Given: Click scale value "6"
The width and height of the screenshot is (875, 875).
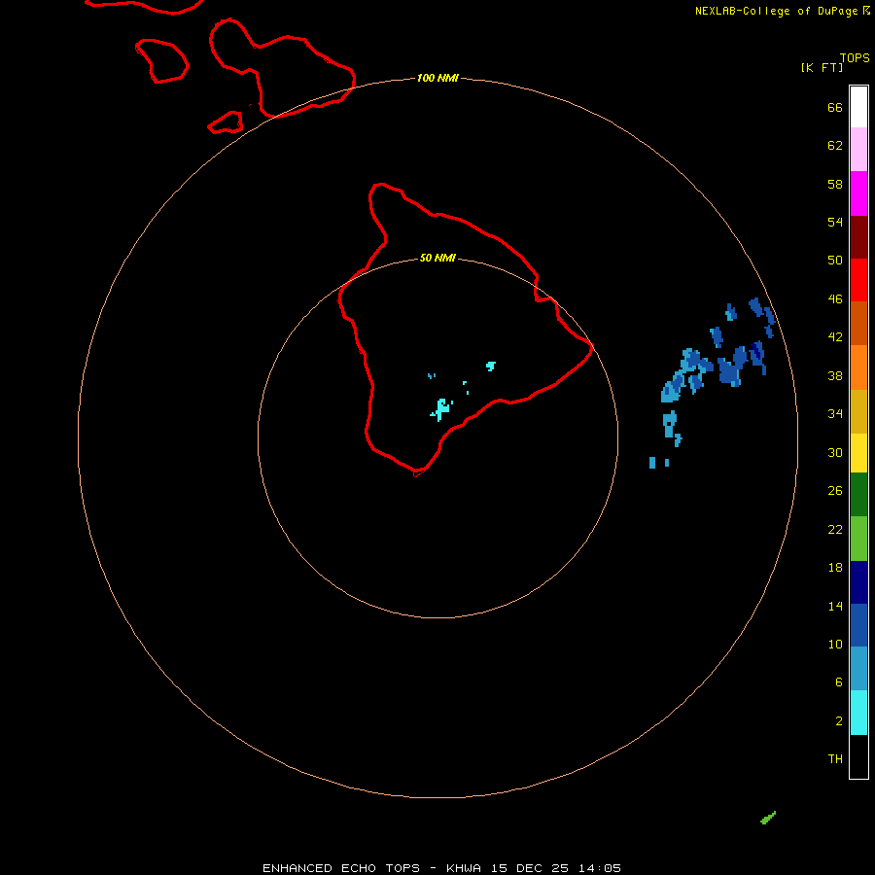Looking at the screenshot, I should point(838,682).
